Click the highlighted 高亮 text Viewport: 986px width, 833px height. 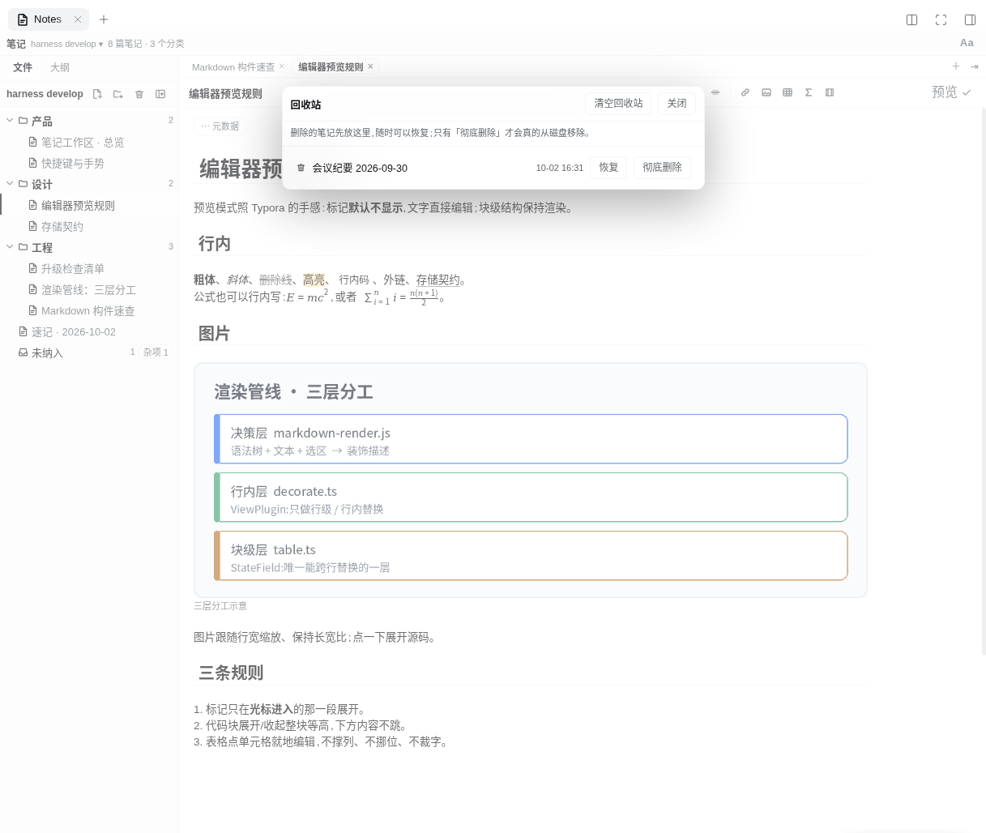click(314, 280)
